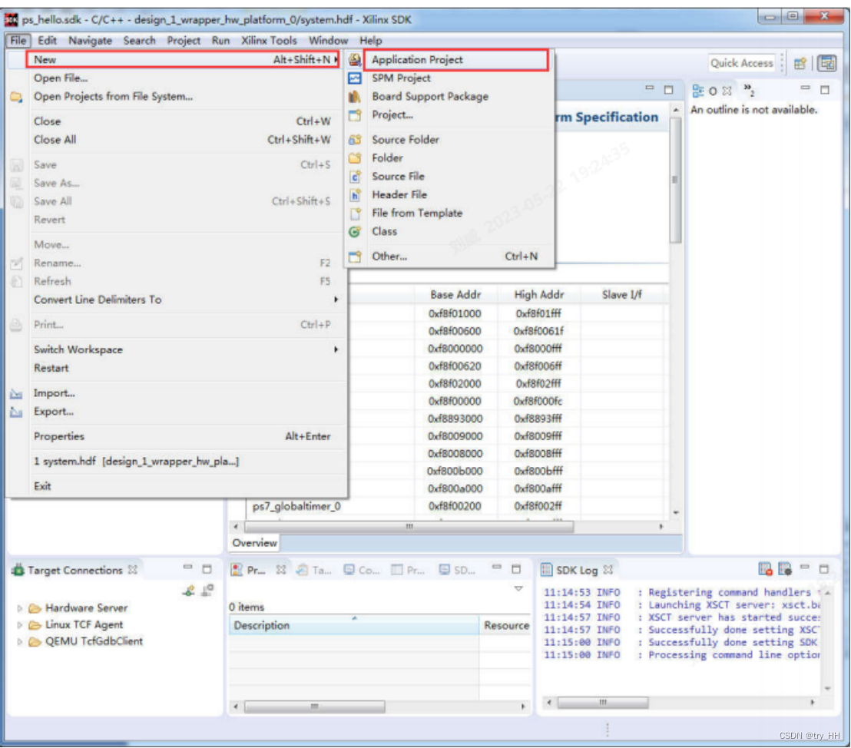
Task: Click the Board Support Package icon
Action: (x=355, y=97)
